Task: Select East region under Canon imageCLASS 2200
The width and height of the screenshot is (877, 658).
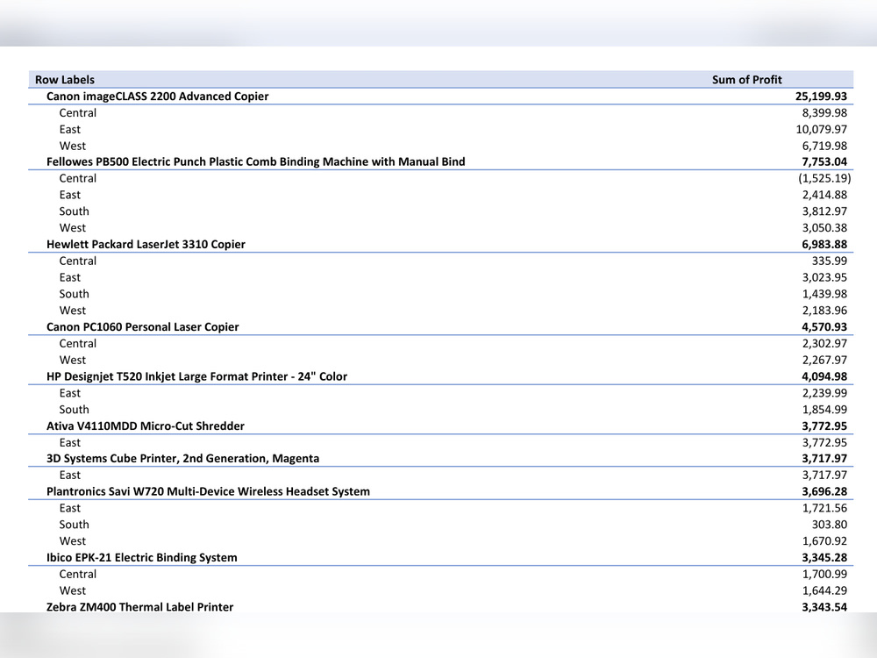Action: coord(70,129)
